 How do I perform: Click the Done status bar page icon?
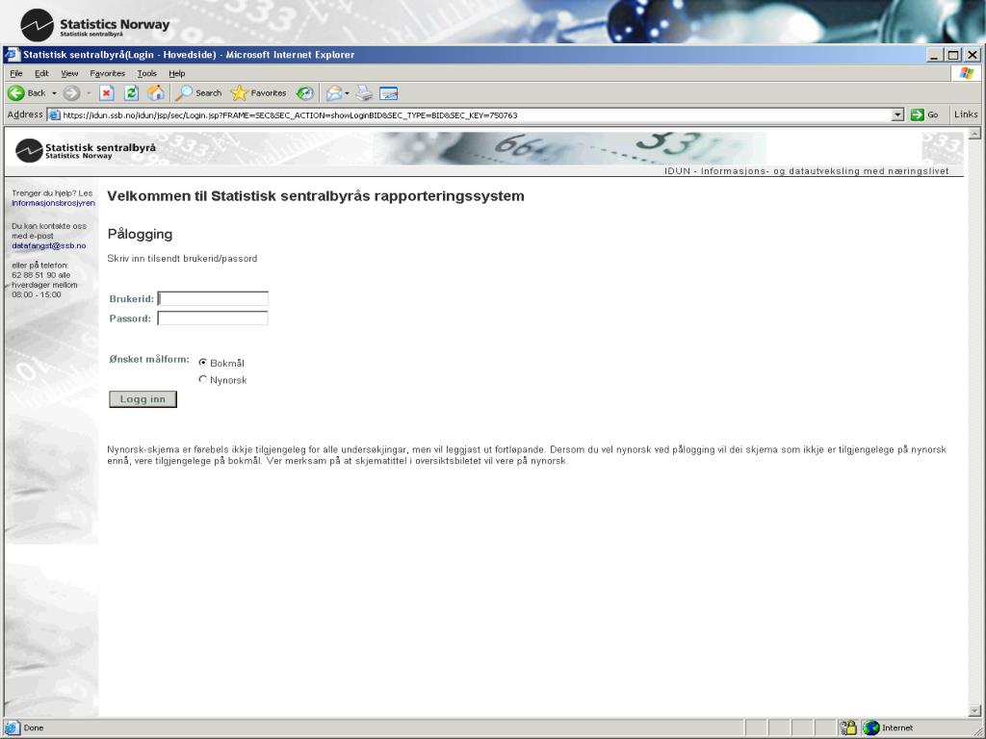click(x=12, y=727)
